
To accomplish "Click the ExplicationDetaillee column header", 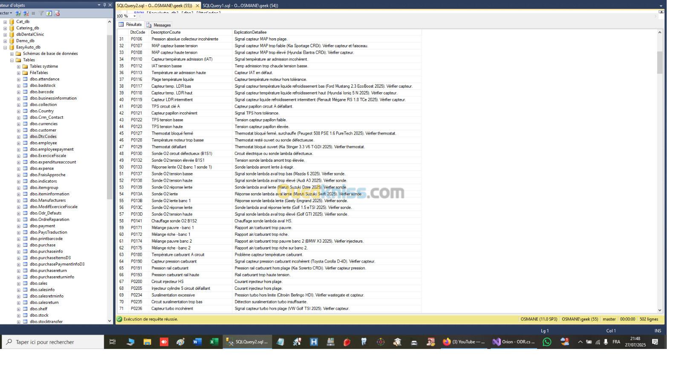I will [x=250, y=32].
